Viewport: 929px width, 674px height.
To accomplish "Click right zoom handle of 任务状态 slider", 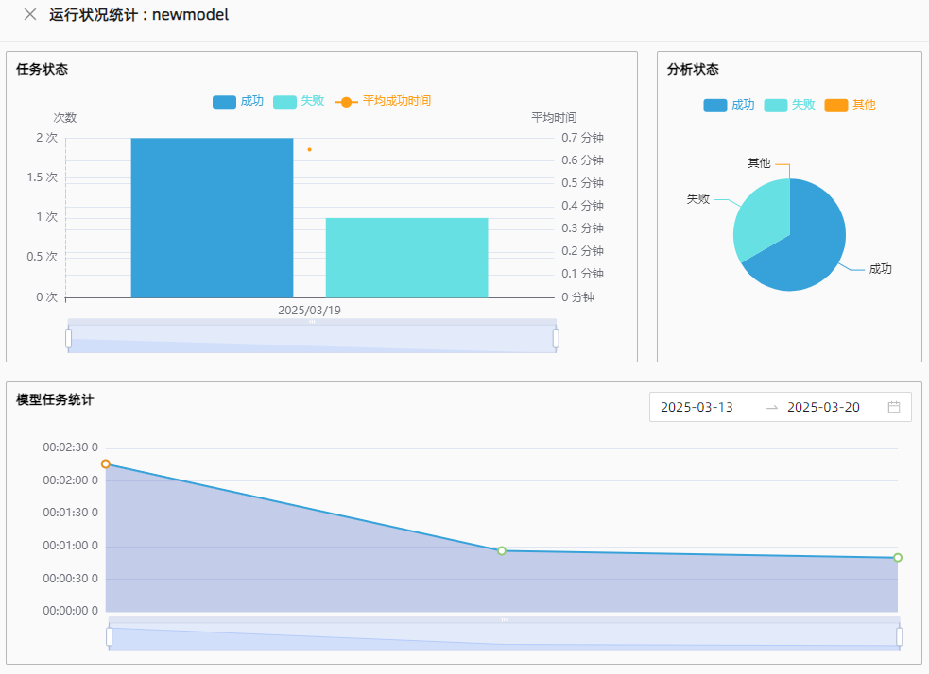I will pos(556,339).
